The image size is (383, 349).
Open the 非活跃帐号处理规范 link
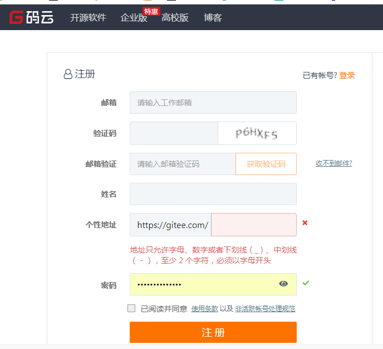click(265, 309)
